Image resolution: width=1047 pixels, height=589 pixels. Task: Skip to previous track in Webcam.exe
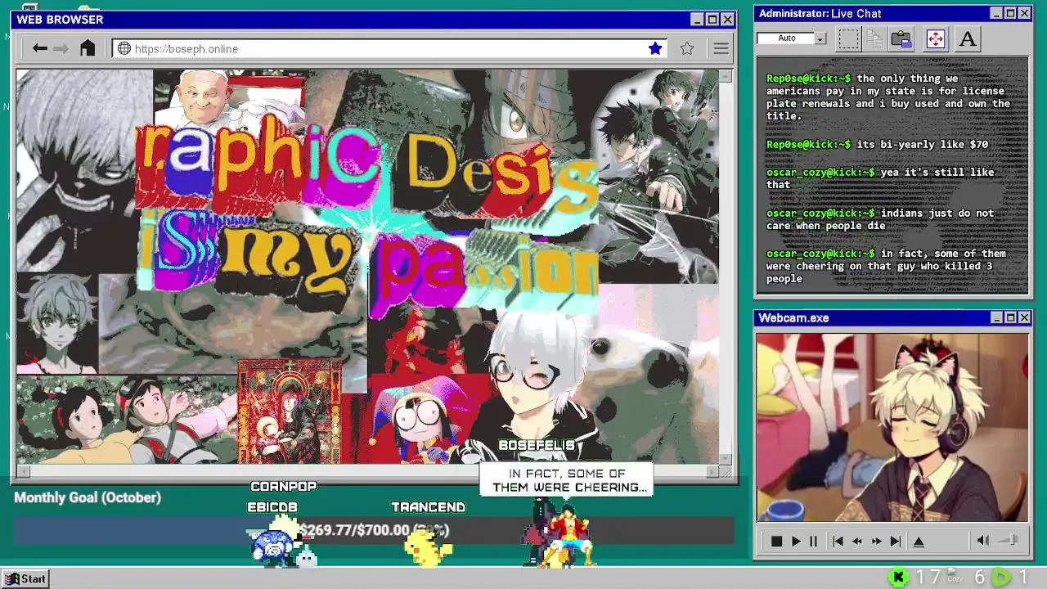(838, 541)
